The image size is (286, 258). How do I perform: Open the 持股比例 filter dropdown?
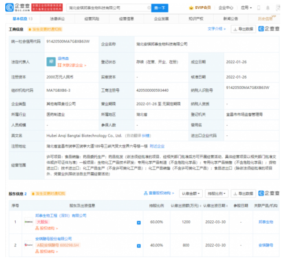pyautogui.click(x=217, y=194)
